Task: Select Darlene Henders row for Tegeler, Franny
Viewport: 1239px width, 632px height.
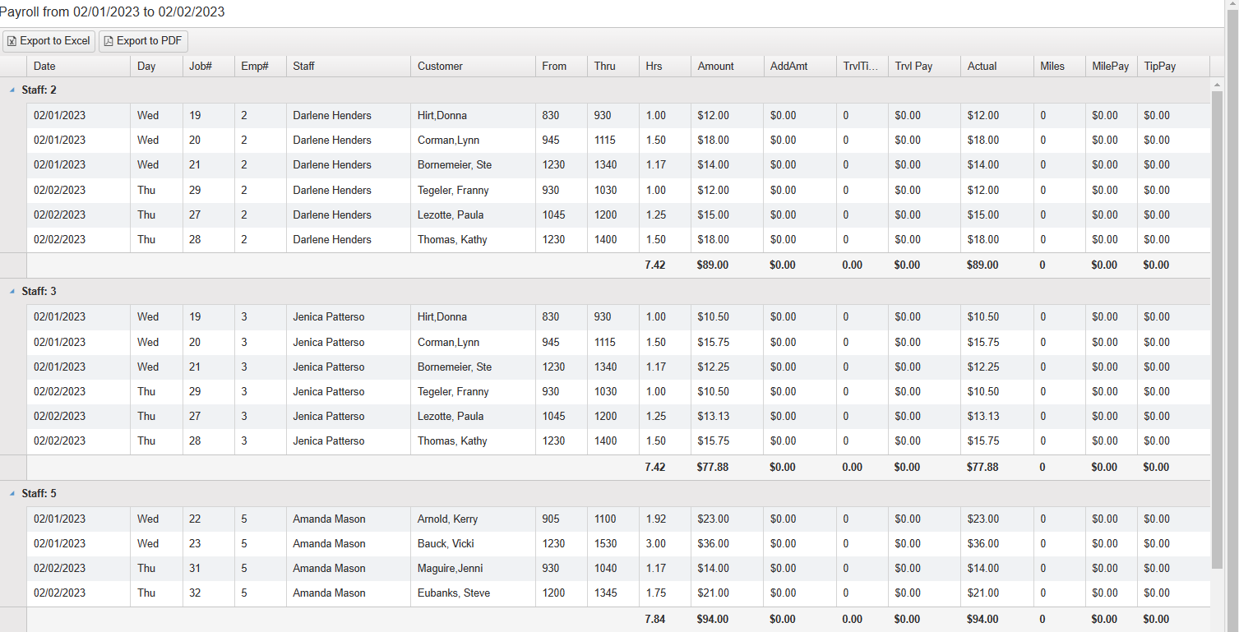Action: click(x=618, y=191)
